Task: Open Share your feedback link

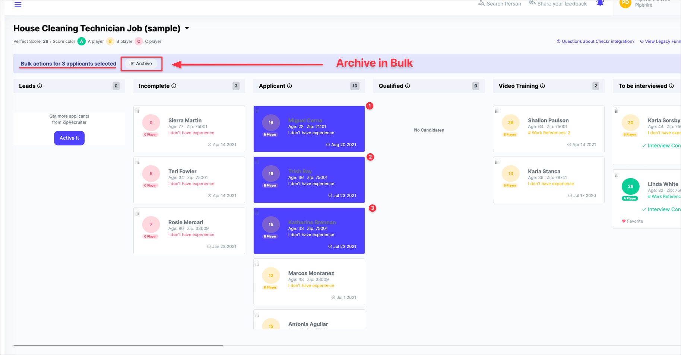Action: point(558,3)
